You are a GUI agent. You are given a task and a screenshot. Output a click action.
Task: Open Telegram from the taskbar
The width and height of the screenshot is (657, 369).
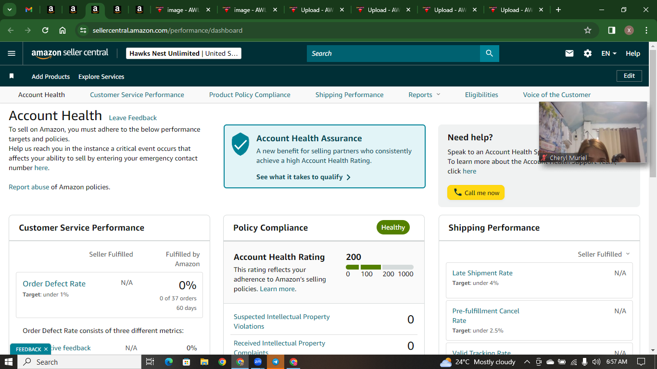(x=276, y=362)
